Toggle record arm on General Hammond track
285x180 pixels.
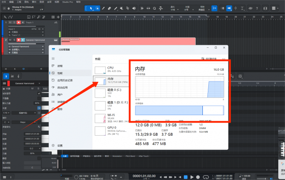click(x=18, y=40)
